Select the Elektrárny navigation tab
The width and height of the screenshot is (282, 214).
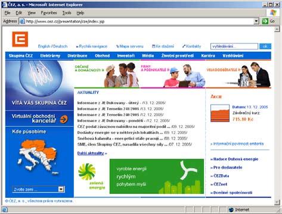[x=50, y=56]
